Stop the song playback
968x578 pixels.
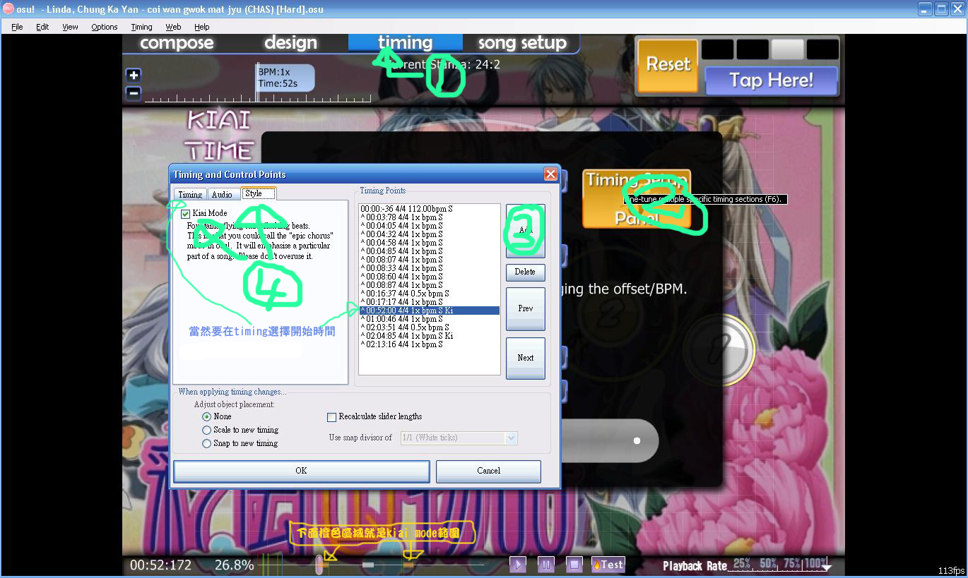coord(574,564)
